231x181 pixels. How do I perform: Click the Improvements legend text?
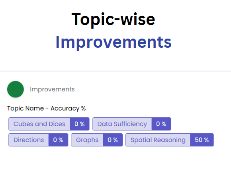(52, 90)
